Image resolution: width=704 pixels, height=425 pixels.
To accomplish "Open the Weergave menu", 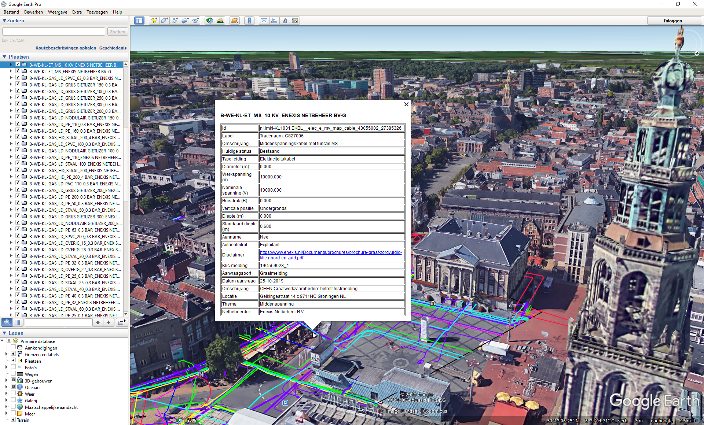I will (x=57, y=12).
